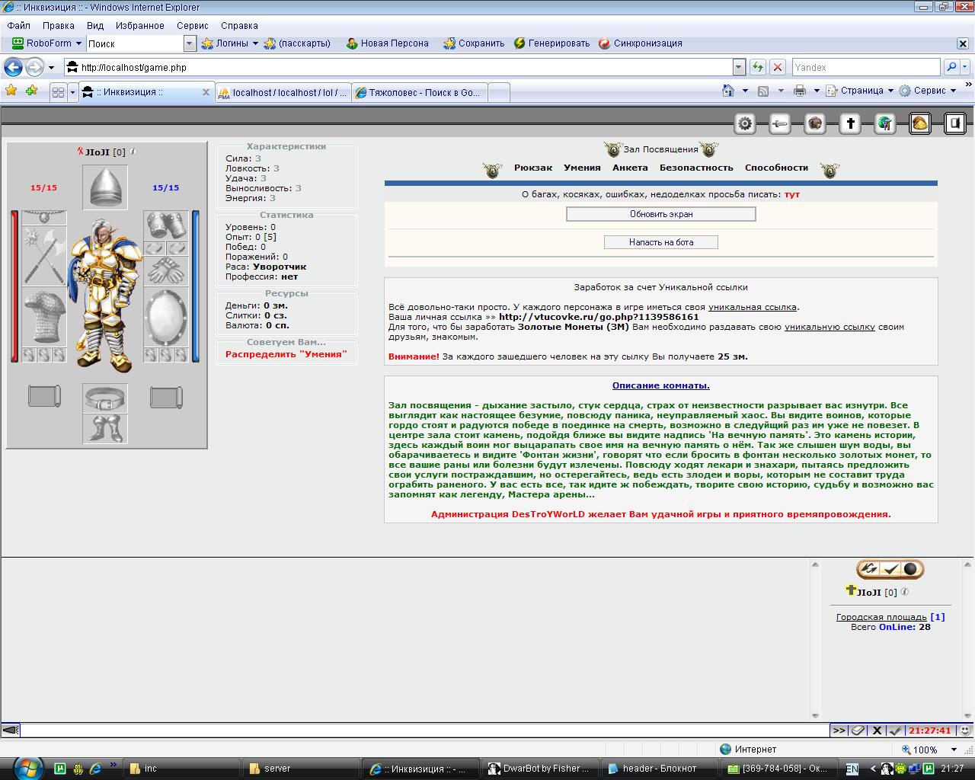975x780 pixels.
Task: Click info icon next to JIoJI in character panel
Action: [133, 152]
